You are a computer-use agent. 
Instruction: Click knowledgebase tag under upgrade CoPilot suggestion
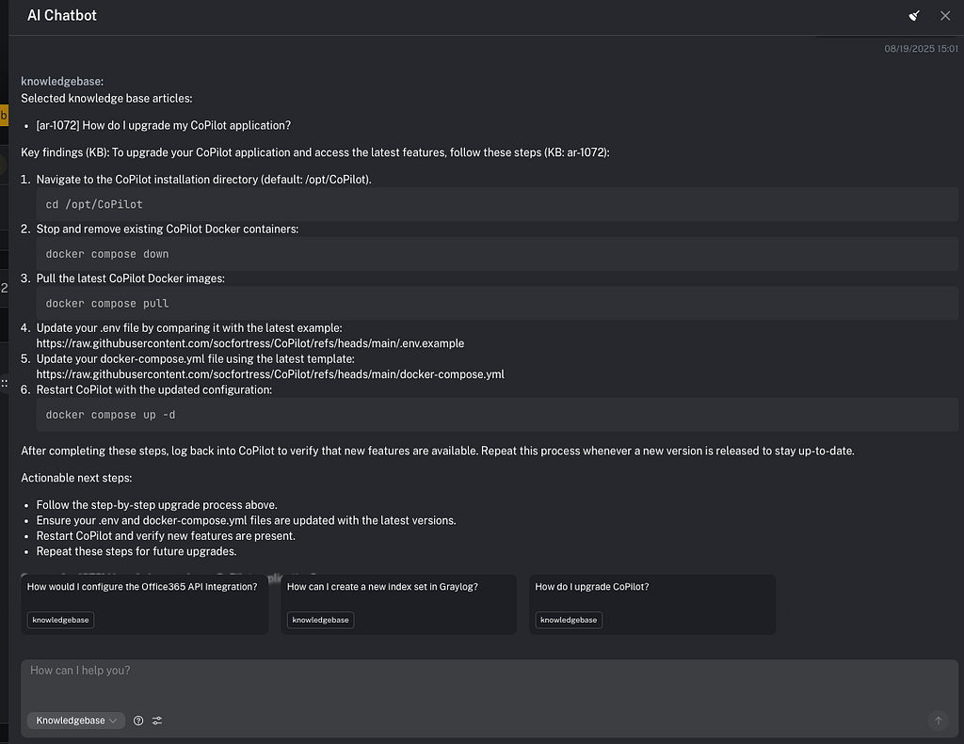click(569, 620)
